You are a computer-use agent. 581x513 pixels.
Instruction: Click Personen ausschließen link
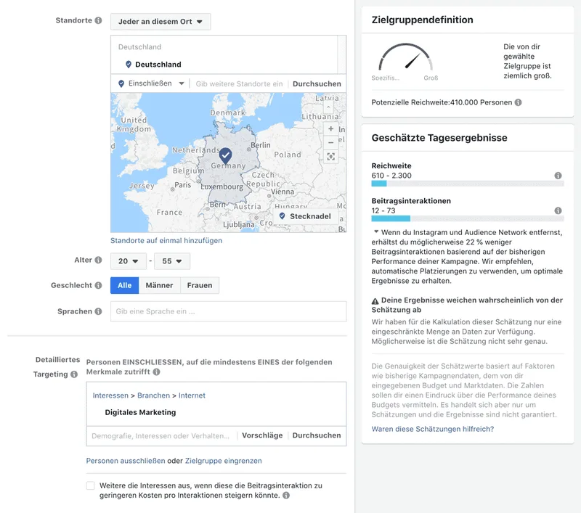[x=126, y=461]
